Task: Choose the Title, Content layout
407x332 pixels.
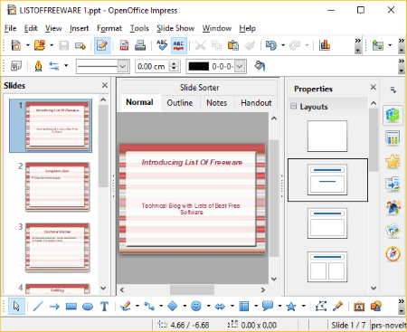Action: 327,223
